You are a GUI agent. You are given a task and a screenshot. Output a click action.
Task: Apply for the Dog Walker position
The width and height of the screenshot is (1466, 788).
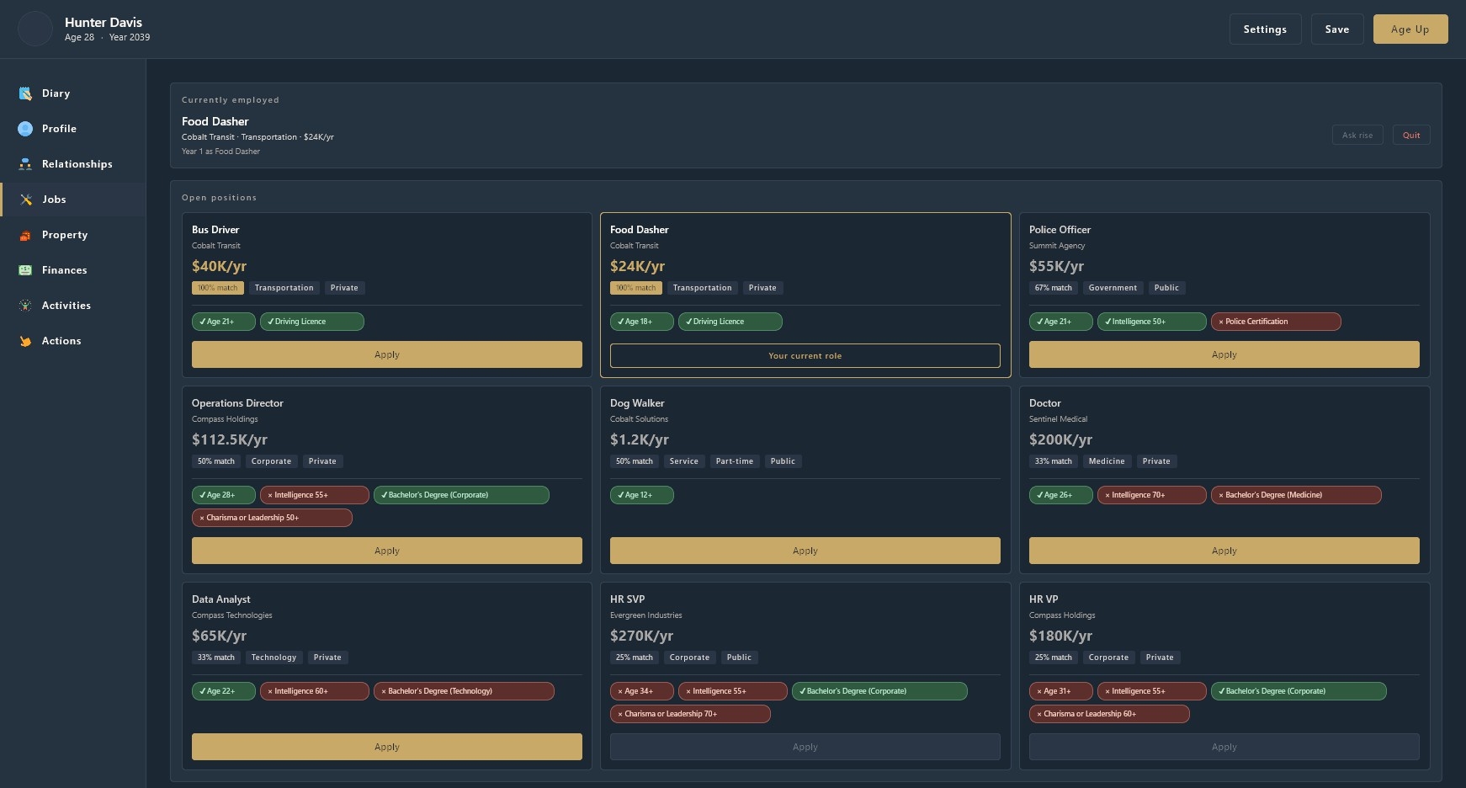[805, 551]
